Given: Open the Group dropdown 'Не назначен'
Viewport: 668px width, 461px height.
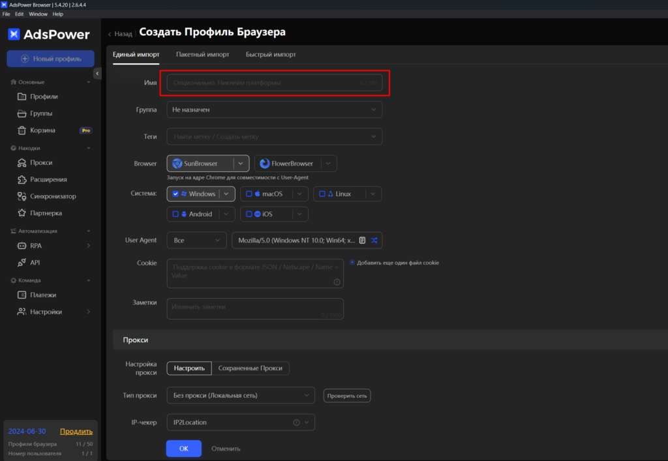Looking at the screenshot, I should click(x=274, y=110).
